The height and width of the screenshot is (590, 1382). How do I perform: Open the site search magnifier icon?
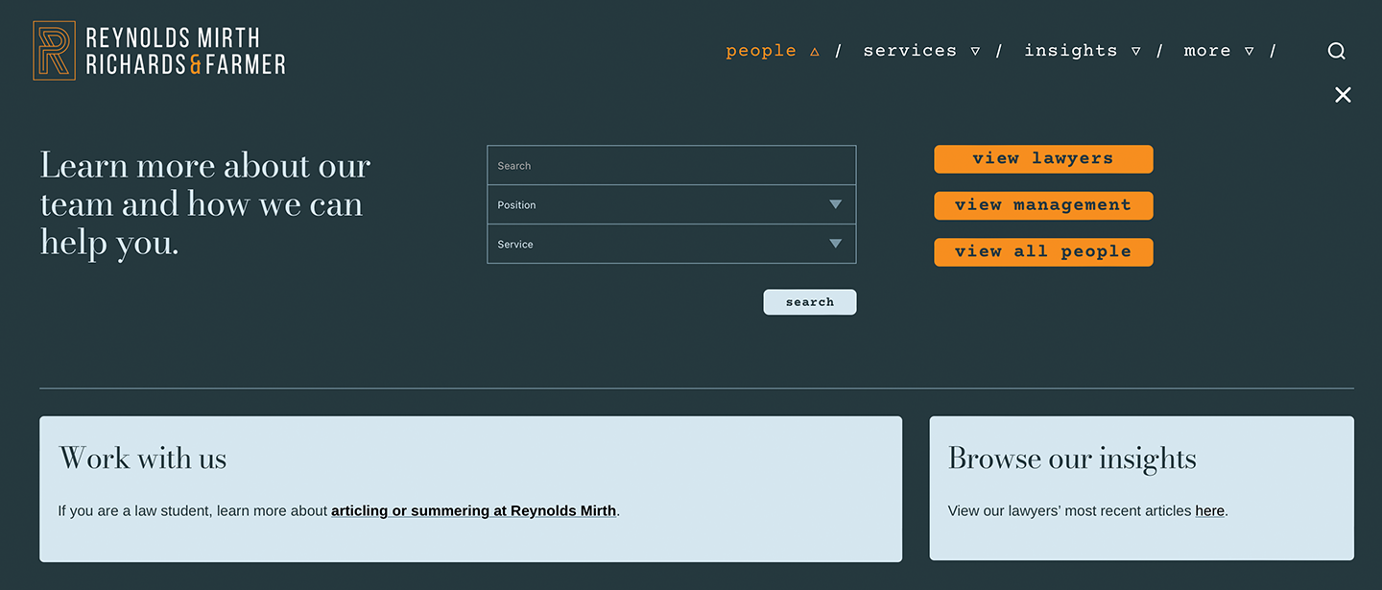pyautogui.click(x=1336, y=51)
